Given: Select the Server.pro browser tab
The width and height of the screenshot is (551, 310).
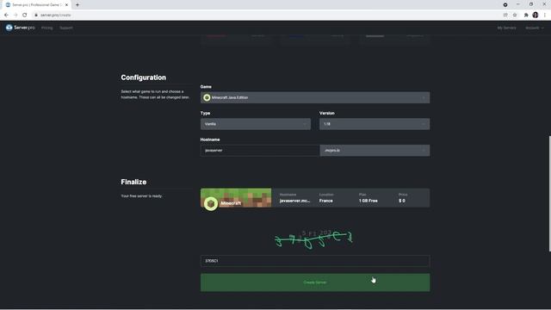Looking at the screenshot, I should click(x=36, y=5).
